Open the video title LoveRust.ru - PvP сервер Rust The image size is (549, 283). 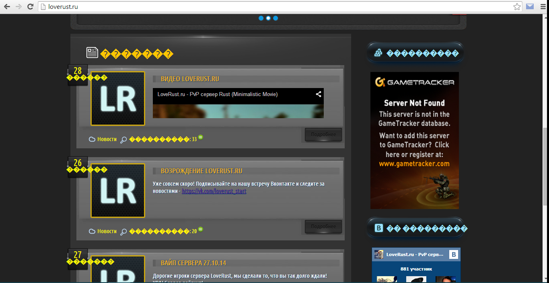pos(218,94)
